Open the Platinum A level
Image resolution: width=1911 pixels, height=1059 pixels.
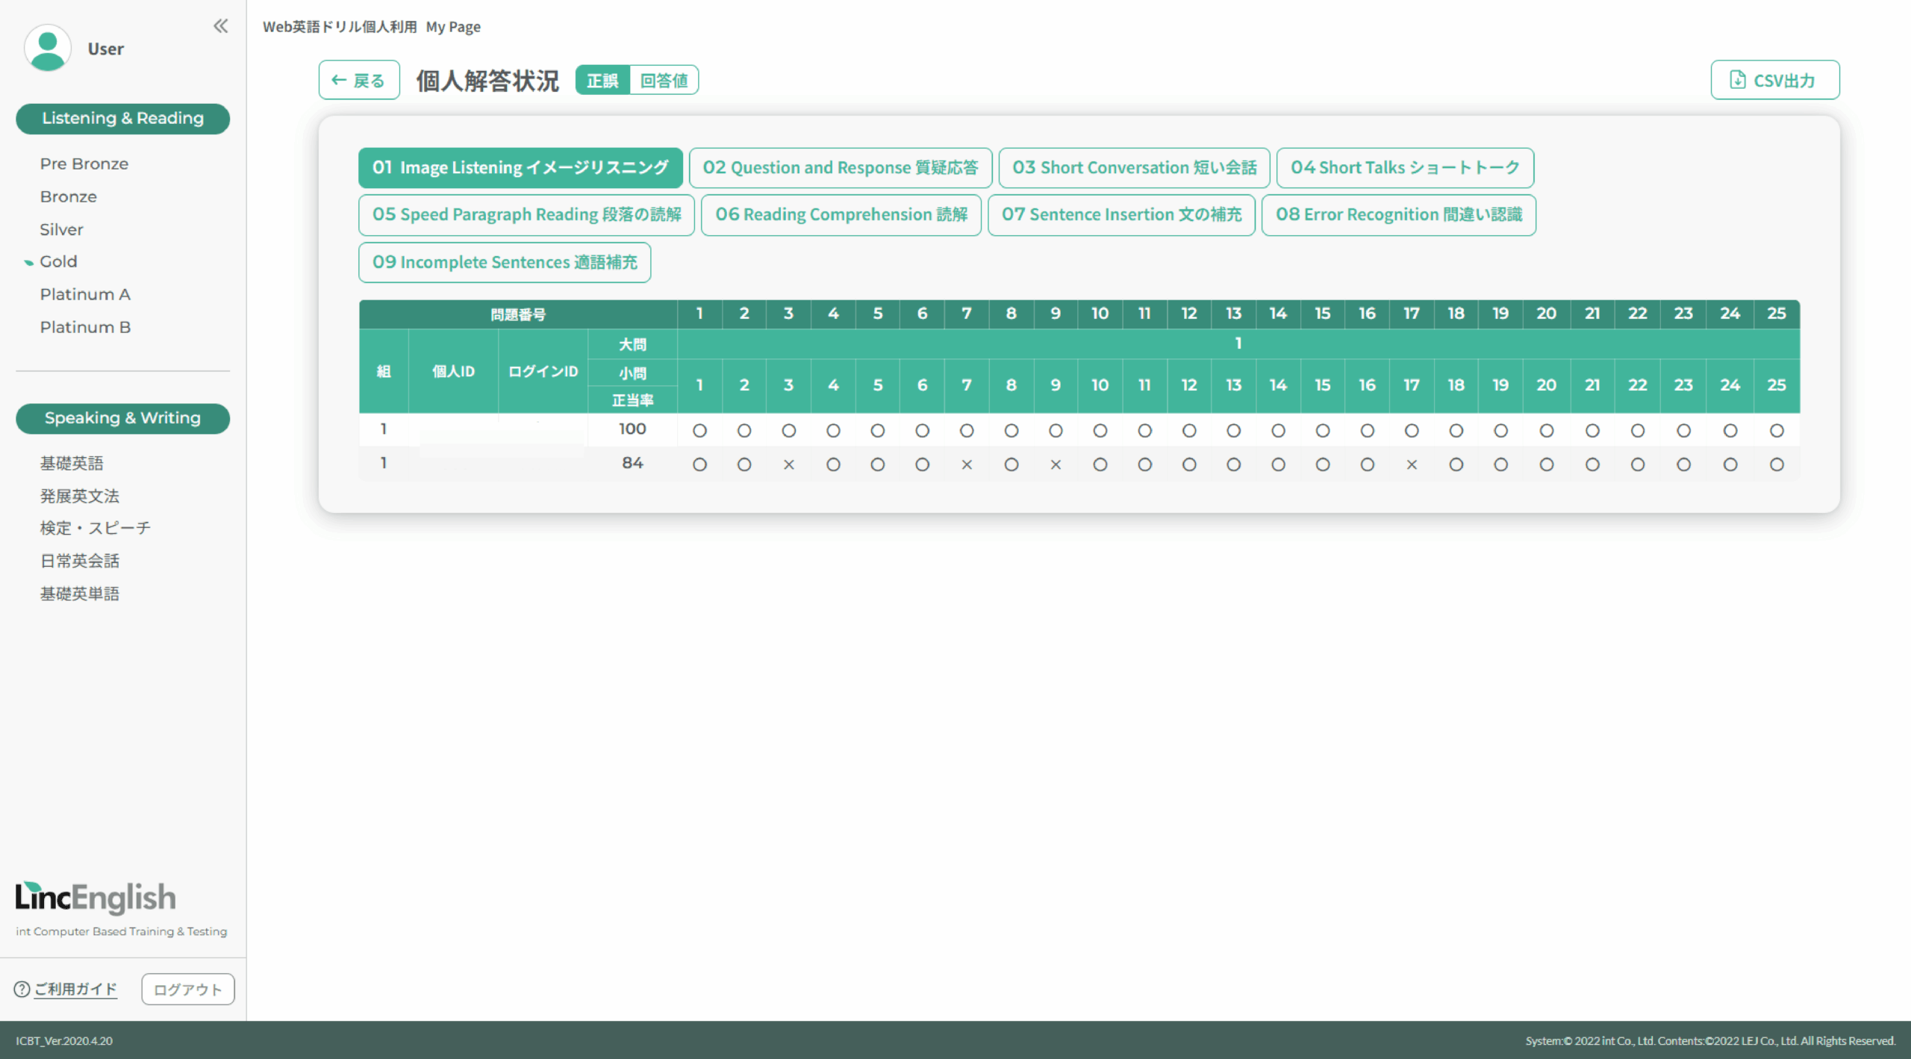(85, 294)
